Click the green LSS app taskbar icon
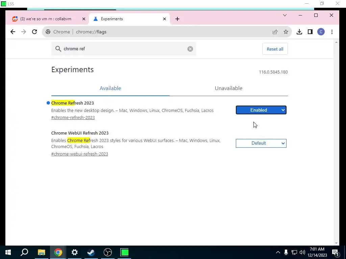The height and width of the screenshot is (259, 346). [124, 252]
